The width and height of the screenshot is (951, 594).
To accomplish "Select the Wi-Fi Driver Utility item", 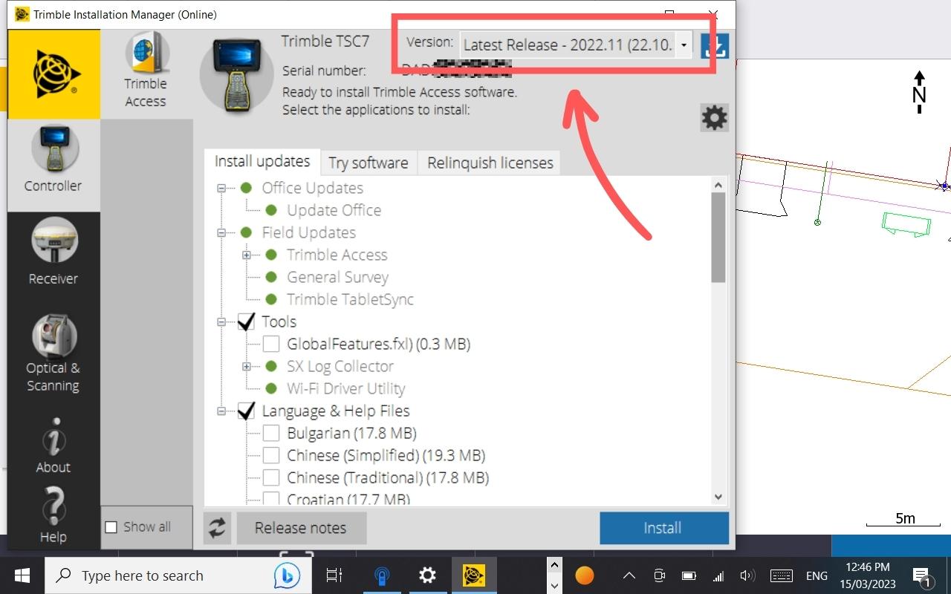I will pos(346,388).
